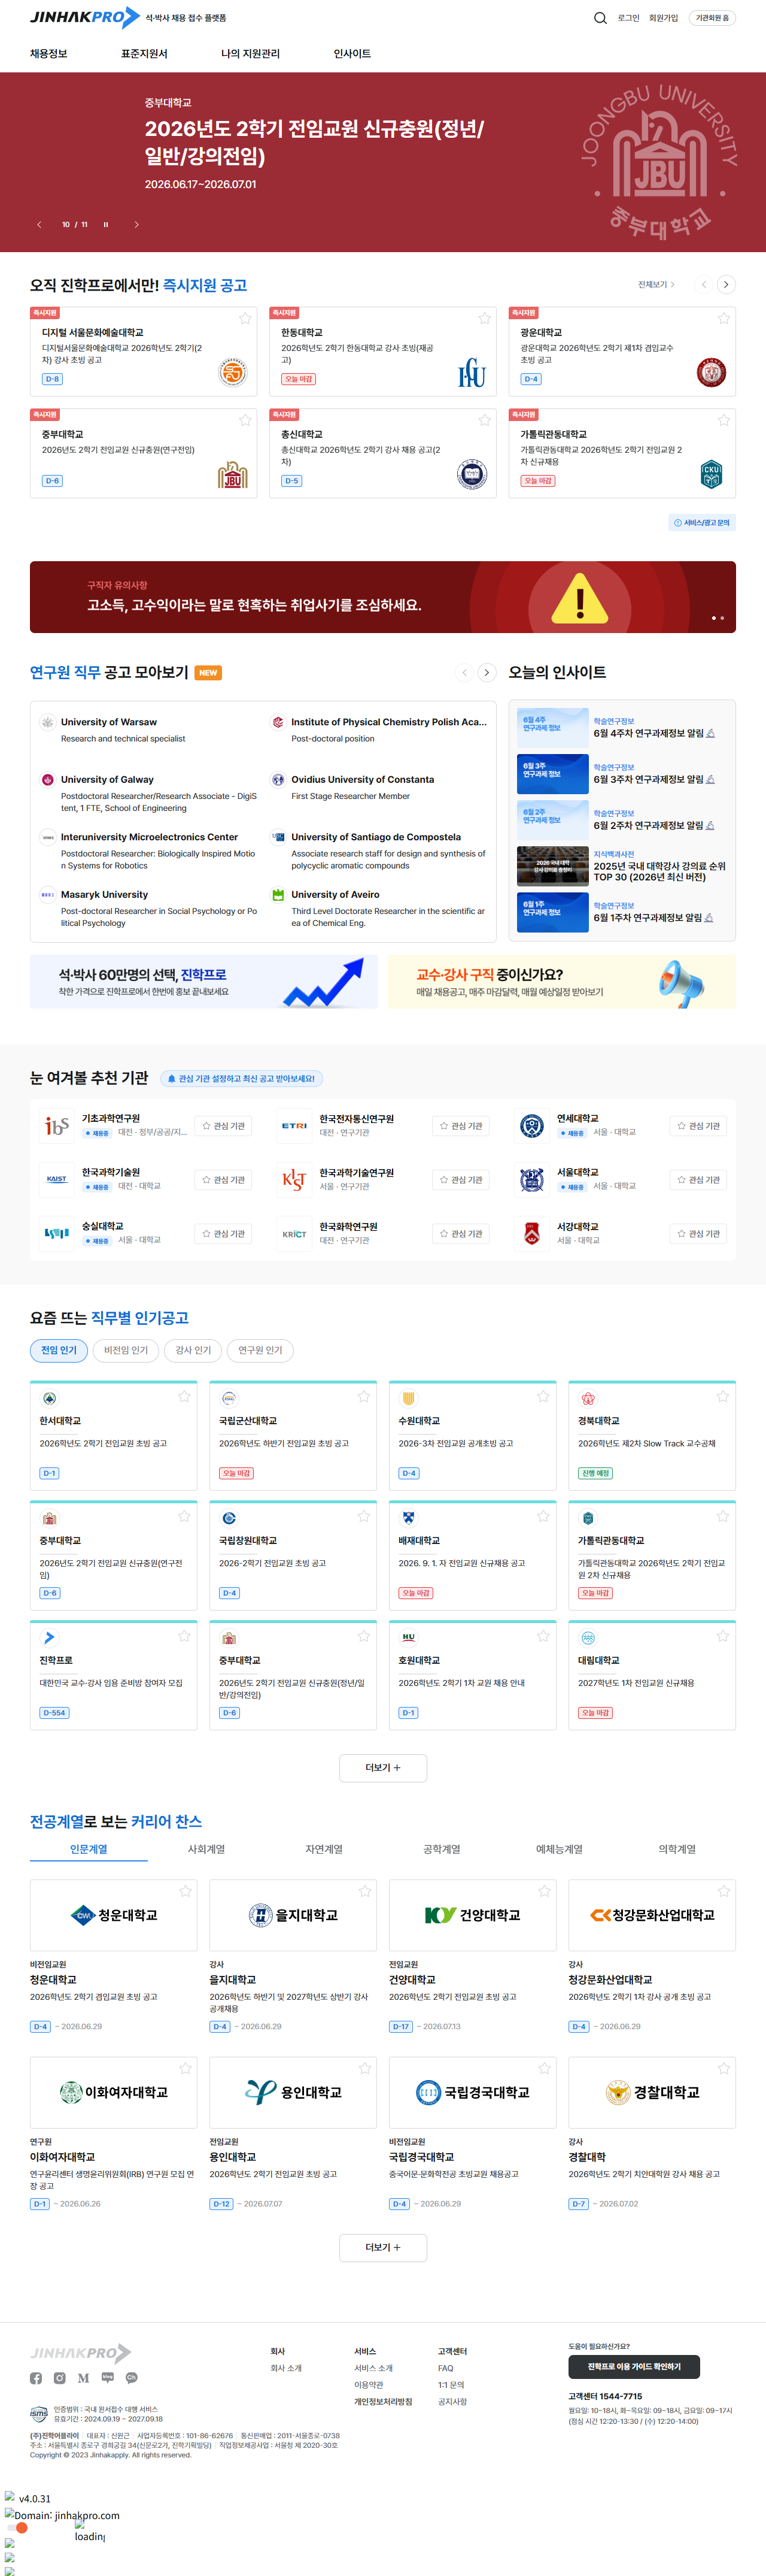The height and width of the screenshot is (2576, 766).
Task: Favorite the 광운대학교 instant-apply card star
Action: coord(724,318)
